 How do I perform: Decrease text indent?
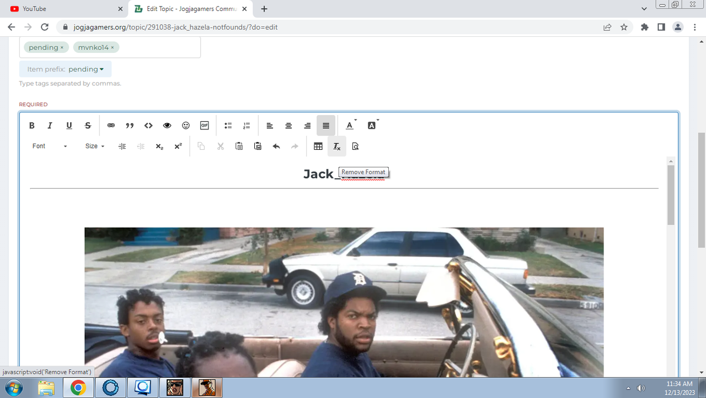pos(141,146)
